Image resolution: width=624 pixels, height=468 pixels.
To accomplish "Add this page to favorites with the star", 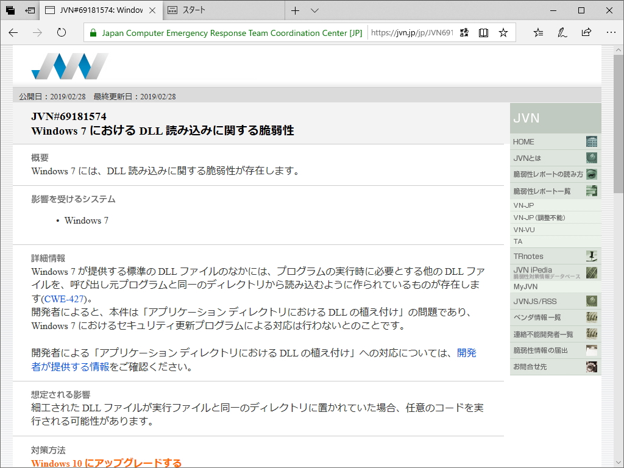I will click(503, 32).
